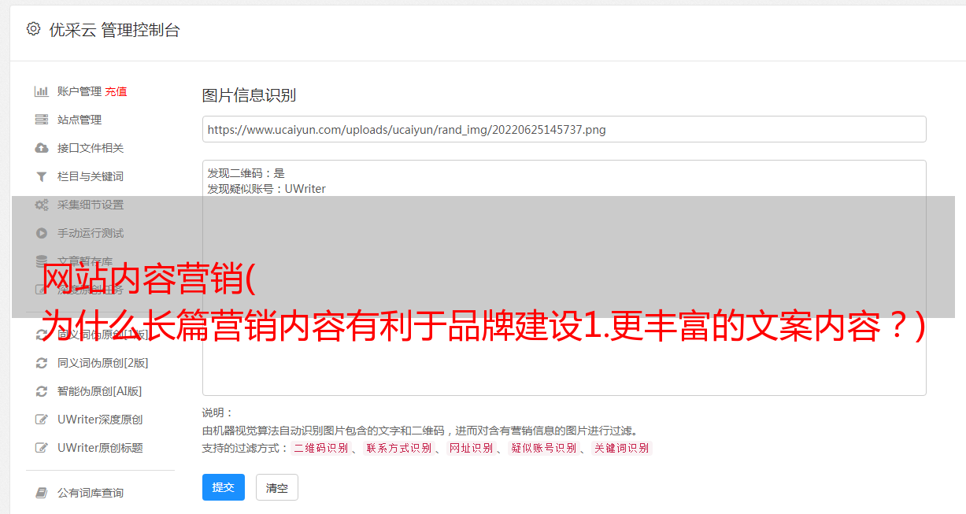Open 账户管理 bar chart icon
966x514 pixels.
point(42,91)
